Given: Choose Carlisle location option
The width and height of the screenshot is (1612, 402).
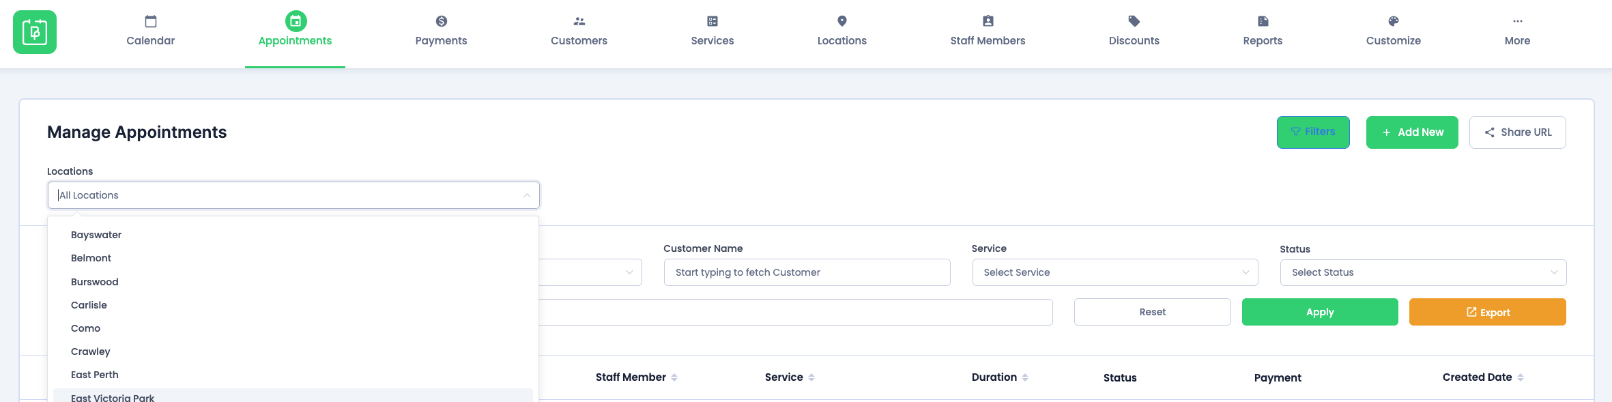Looking at the screenshot, I should (x=293, y=305).
